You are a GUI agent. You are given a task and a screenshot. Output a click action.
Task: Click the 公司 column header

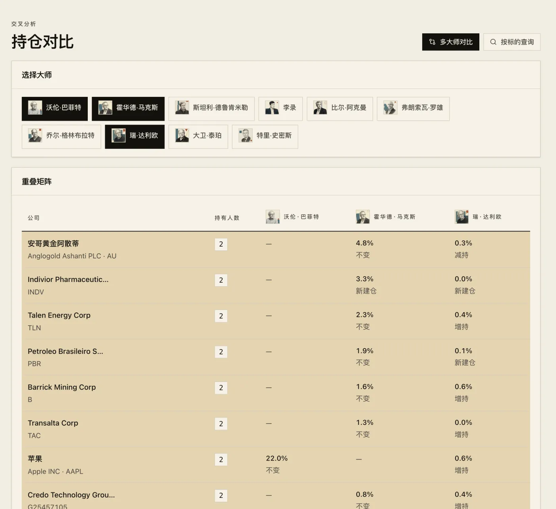tap(34, 218)
